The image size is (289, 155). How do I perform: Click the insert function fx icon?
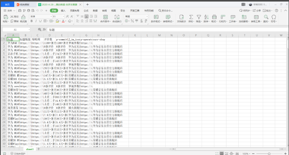point(44,30)
